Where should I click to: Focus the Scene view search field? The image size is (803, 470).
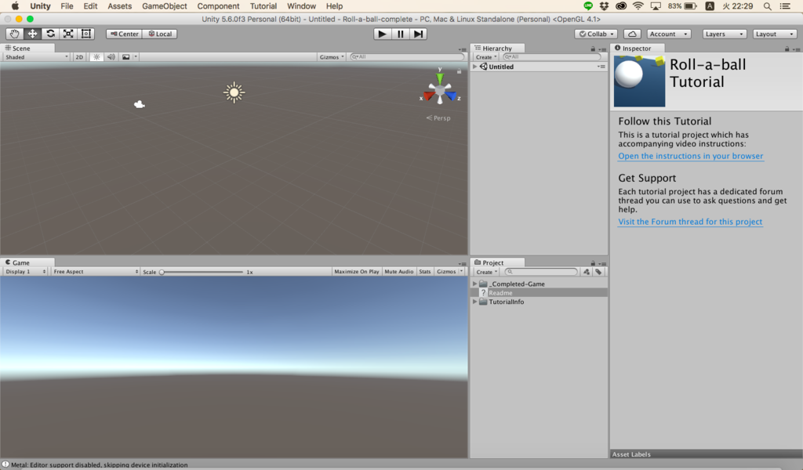[407, 56]
